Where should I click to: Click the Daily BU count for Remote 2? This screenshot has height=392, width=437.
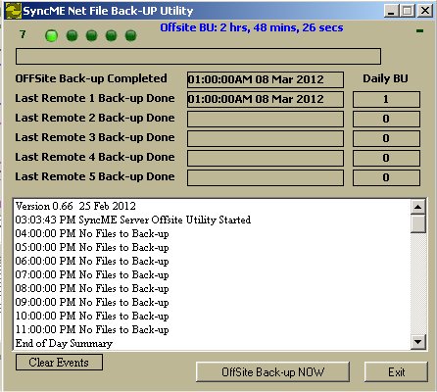pyautogui.click(x=386, y=119)
